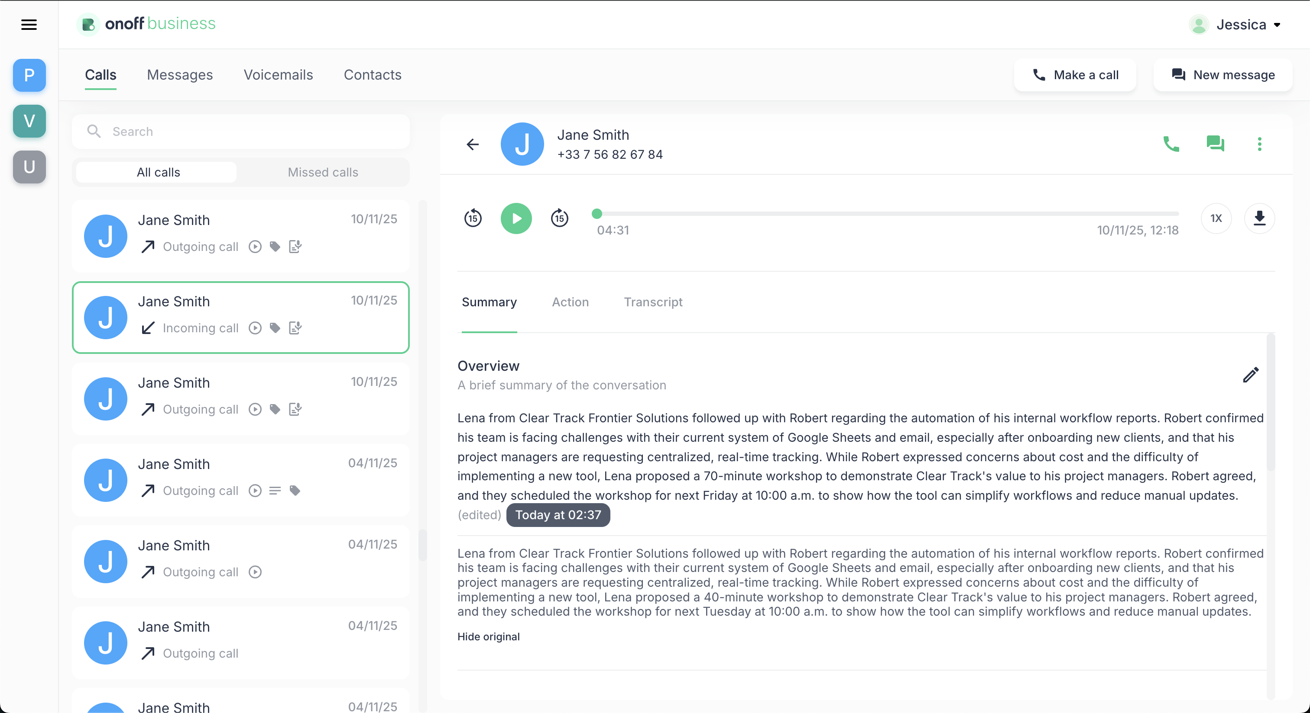Click recording icon on second 04/11/25 call
The height and width of the screenshot is (713, 1310).
pyautogui.click(x=255, y=572)
